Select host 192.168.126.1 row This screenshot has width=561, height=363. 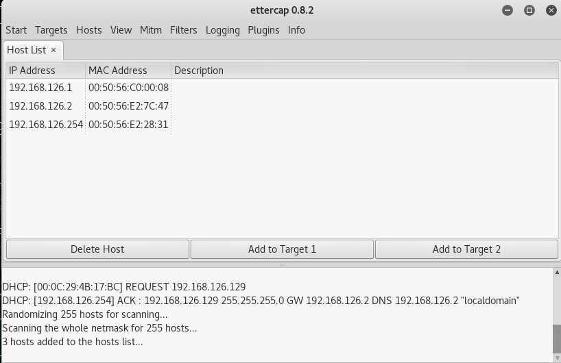(282, 88)
